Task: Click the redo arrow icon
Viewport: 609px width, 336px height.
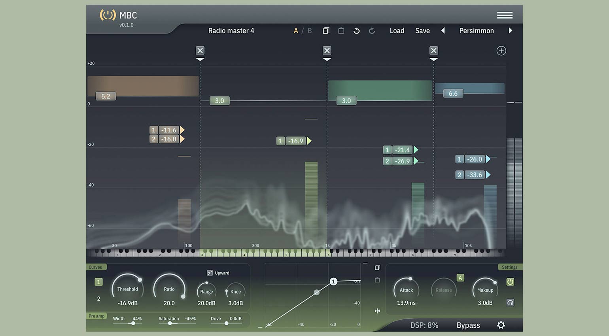Action: pos(372,31)
